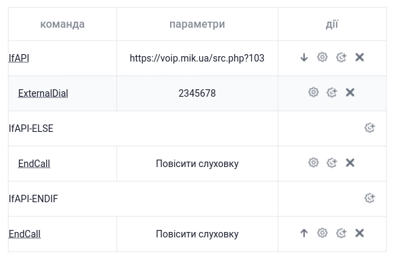Move the IfAPI row down with the arrow
The width and height of the screenshot is (393, 257).
pos(304,57)
